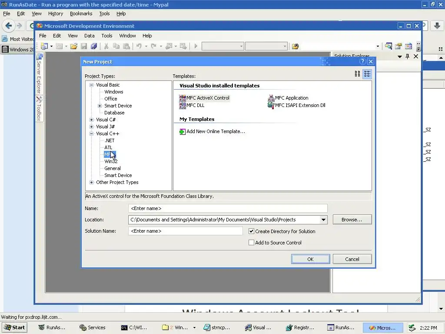Viewport: 445px width, 334px height.
Task: Open the File menu in Development Environment
Action: coord(43,36)
